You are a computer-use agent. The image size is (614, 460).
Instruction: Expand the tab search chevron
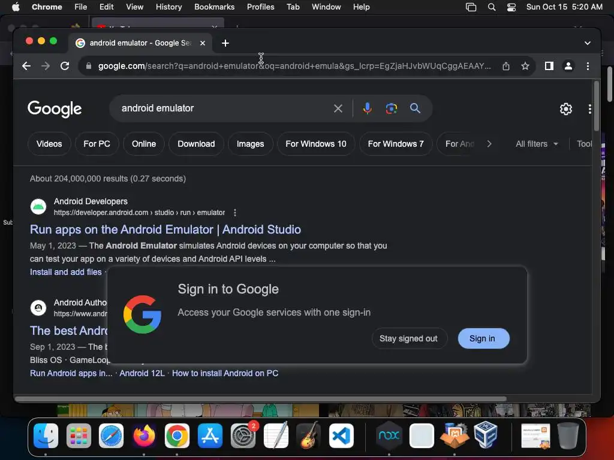coord(588,43)
